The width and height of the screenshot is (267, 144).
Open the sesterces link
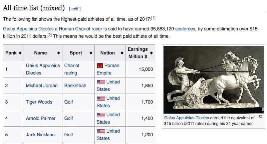tap(185, 29)
